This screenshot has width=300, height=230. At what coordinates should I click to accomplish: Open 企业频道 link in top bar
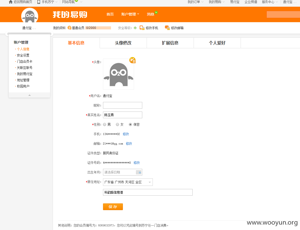coord(251,2)
